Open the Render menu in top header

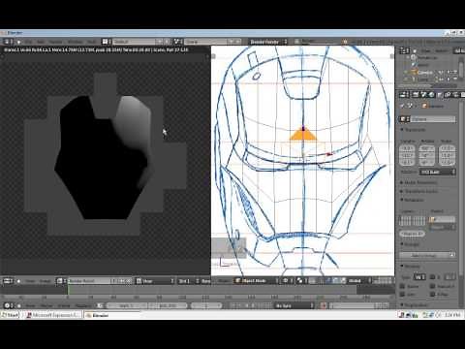tap(55, 42)
